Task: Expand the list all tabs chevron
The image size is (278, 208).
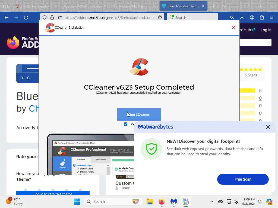Action: pos(224,6)
